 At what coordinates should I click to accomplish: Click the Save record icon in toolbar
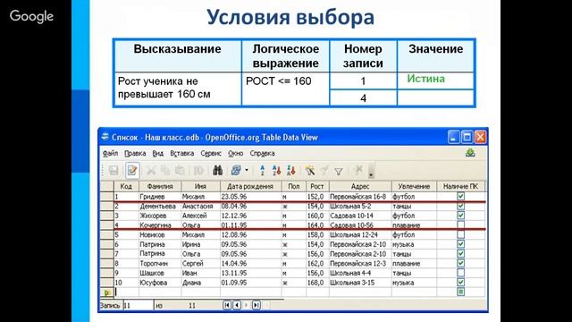coord(114,171)
